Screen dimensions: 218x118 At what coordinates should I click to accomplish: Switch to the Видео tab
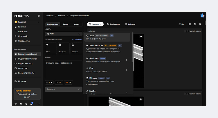66,24
